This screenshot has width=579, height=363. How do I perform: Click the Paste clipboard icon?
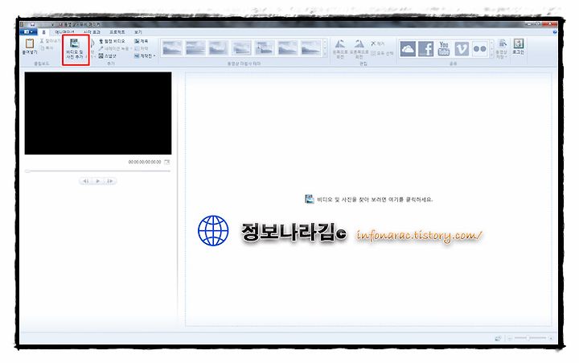click(30, 43)
